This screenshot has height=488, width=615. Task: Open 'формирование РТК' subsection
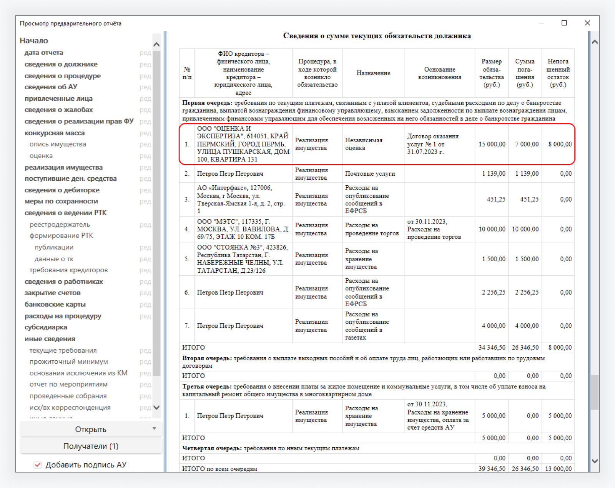point(61,235)
